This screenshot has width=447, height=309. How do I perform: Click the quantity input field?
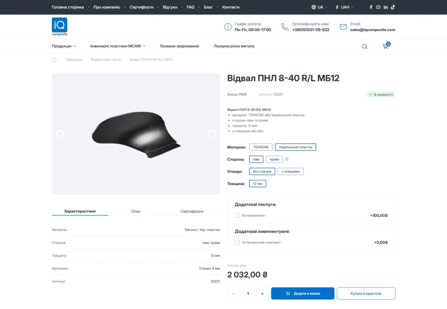pyautogui.click(x=248, y=293)
